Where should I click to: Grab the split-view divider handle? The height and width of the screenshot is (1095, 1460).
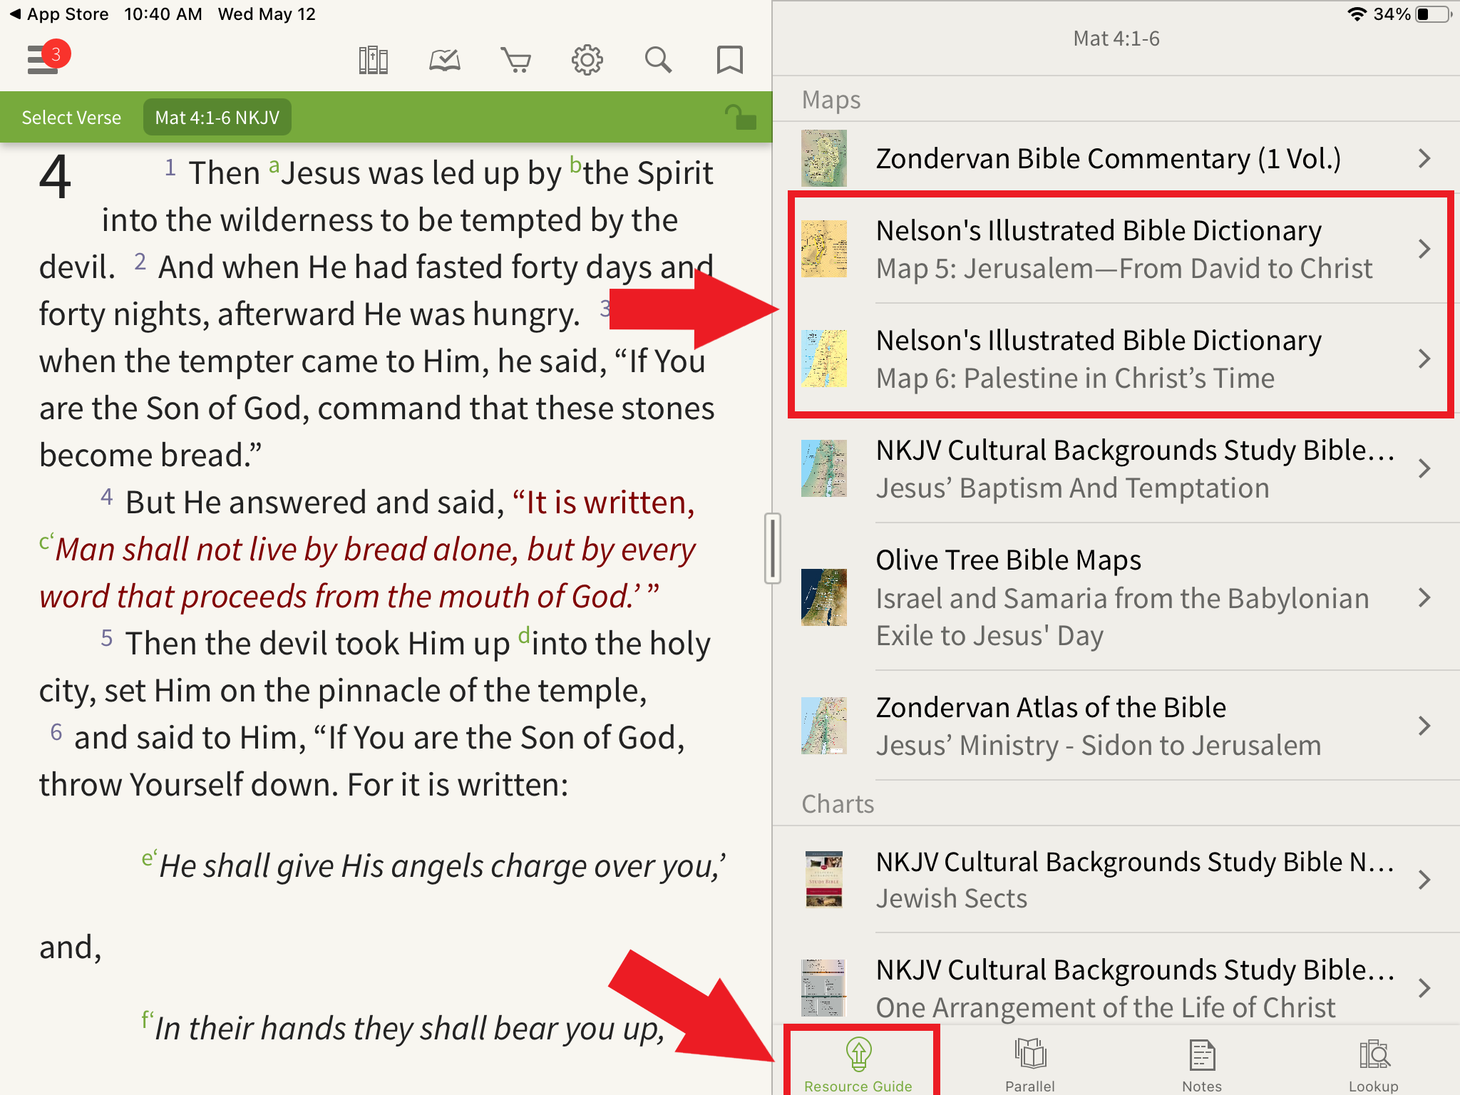(x=772, y=547)
